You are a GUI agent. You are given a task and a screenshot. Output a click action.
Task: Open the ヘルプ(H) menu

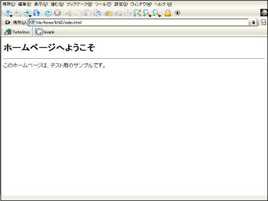pos(163,4)
